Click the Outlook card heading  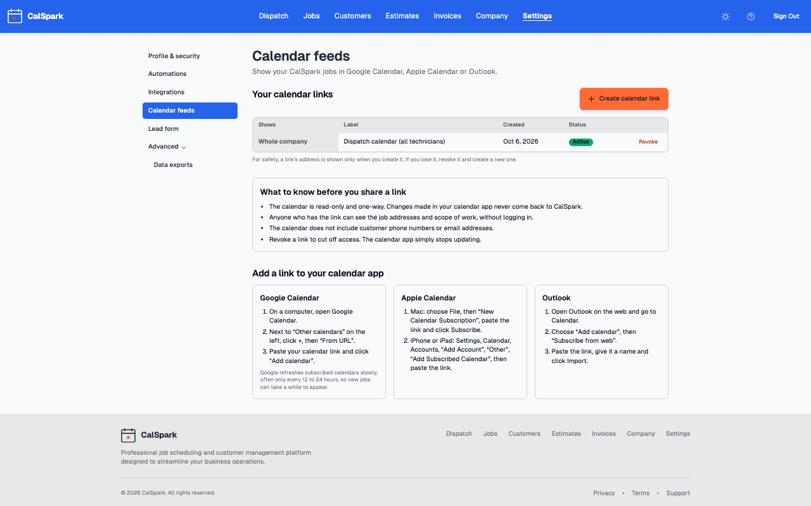(x=557, y=298)
